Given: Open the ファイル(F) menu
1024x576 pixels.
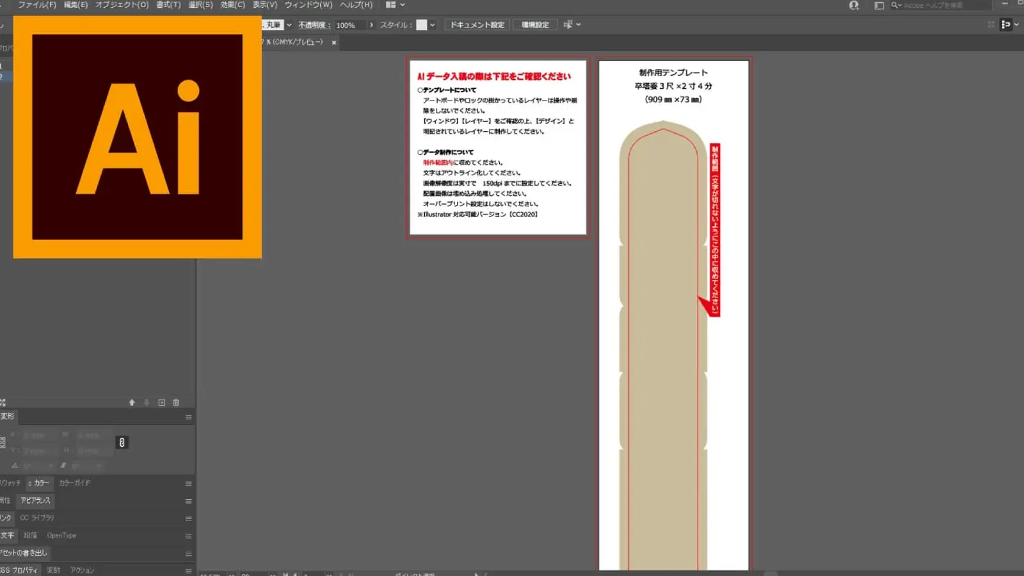Looking at the screenshot, I should (x=37, y=4).
